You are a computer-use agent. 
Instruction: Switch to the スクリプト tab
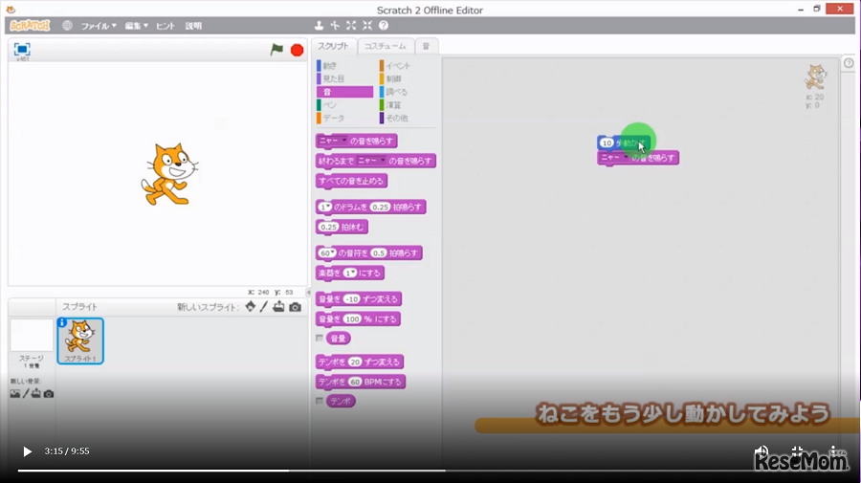(x=333, y=46)
